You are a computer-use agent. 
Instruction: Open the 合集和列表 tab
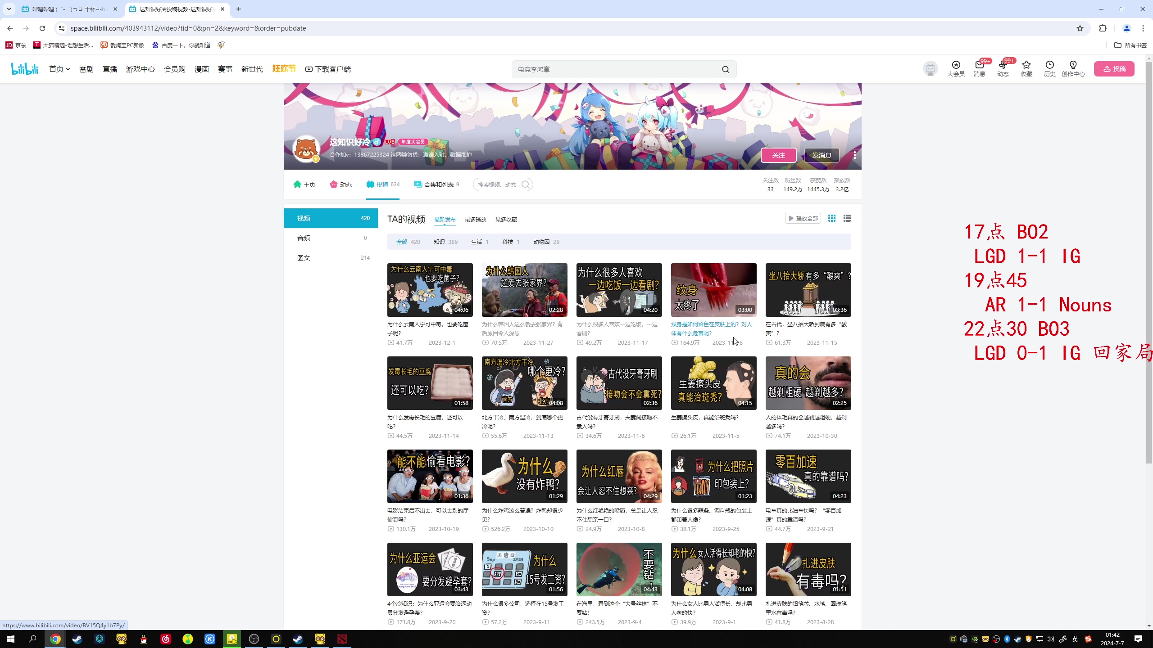pos(436,184)
